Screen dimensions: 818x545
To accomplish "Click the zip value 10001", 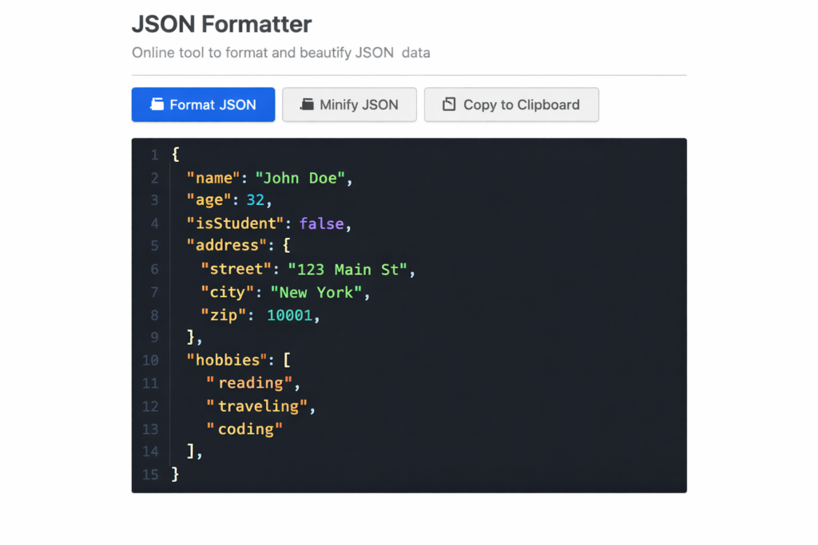I will [x=289, y=316].
